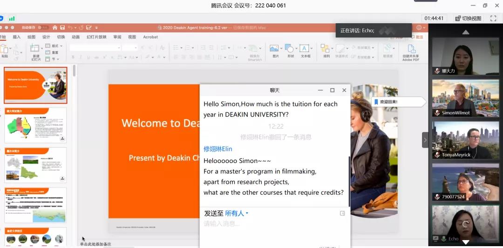Click the text box icon in ribbon
This screenshot has width=503, height=248.
point(305,49)
